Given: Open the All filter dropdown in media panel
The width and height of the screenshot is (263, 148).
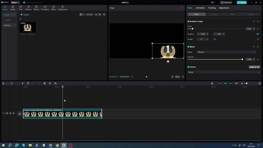Looking at the screenshot, I should tap(98, 15).
